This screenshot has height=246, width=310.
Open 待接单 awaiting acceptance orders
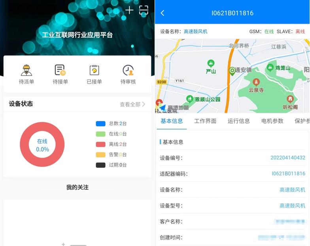tap(60, 74)
